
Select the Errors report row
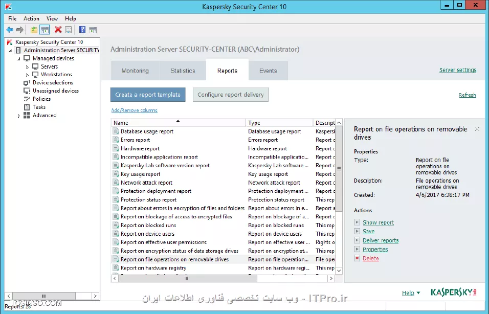click(223, 140)
